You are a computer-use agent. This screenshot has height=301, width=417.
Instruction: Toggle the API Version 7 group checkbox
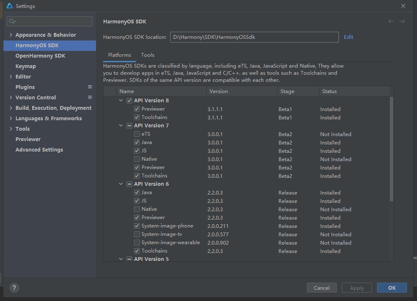(x=129, y=126)
